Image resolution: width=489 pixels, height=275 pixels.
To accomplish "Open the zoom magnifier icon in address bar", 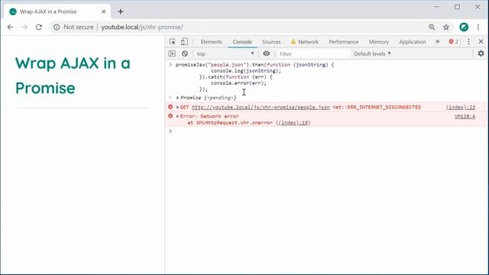I will pos(432,27).
